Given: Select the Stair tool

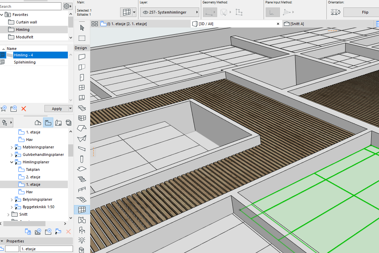Looking at the screenshot, I should click(82, 179).
